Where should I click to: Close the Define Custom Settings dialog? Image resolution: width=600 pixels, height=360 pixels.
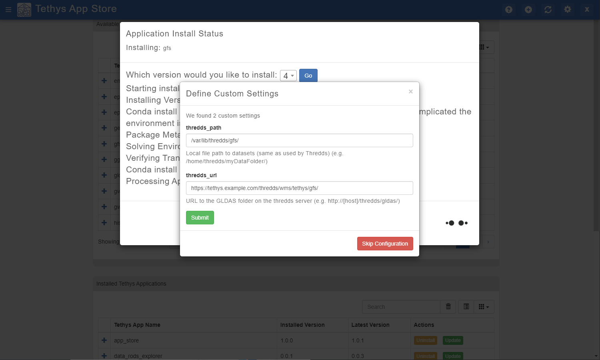click(410, 92)
